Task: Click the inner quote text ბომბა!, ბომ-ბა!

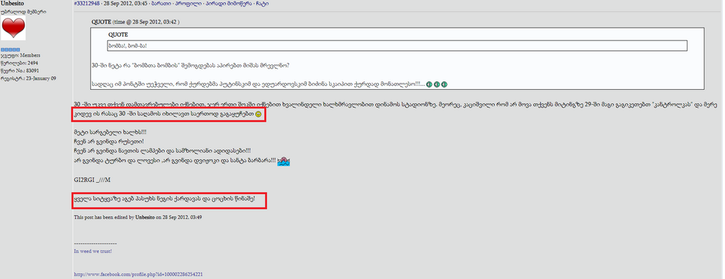Action: point(127,46)
